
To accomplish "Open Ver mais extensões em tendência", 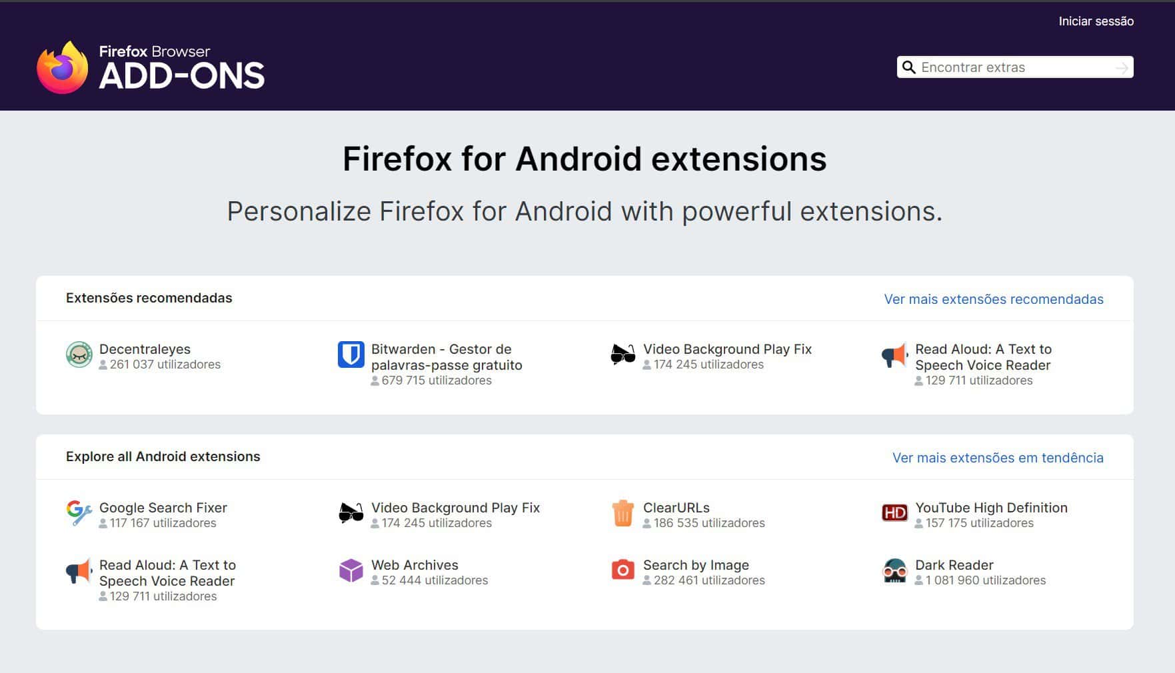I will (x=998, y=458).
